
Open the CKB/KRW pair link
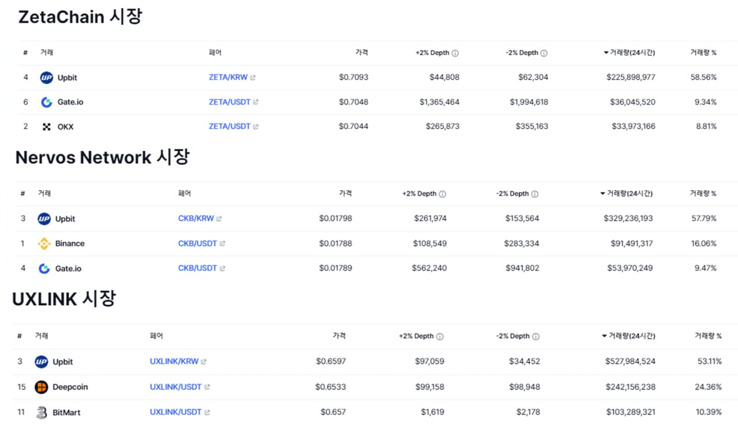point(196,219)
